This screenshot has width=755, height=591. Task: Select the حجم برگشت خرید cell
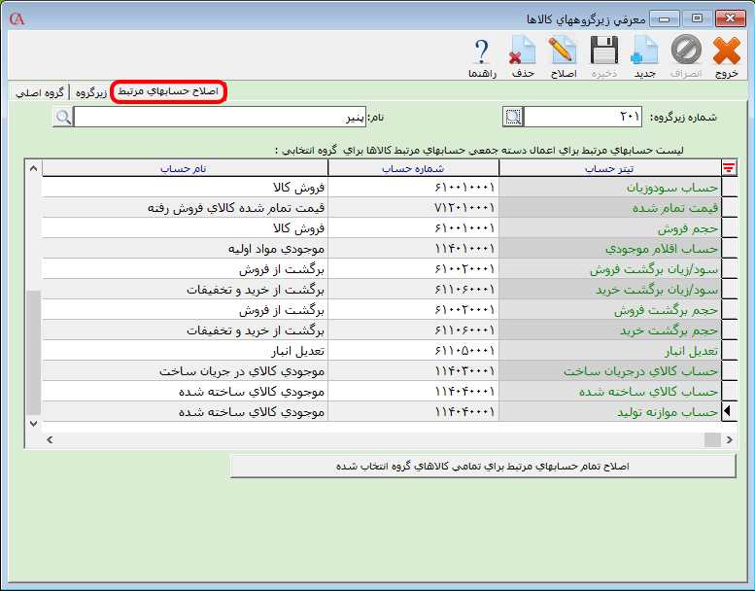coord(610,330)
